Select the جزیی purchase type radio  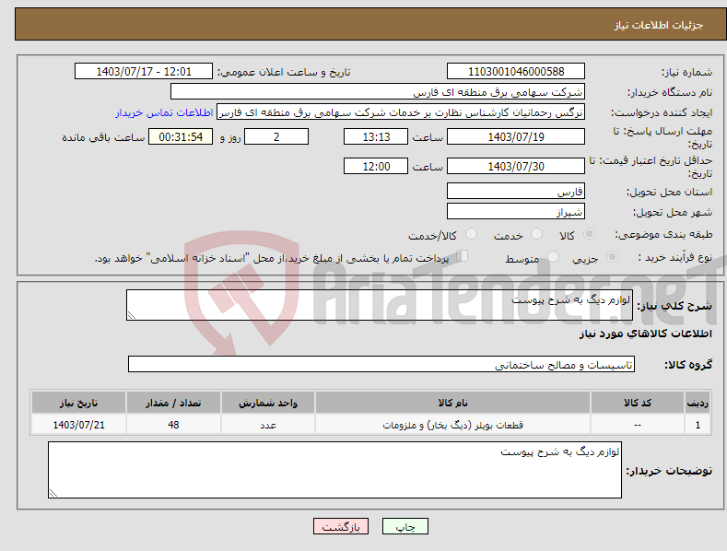[612, 256]
